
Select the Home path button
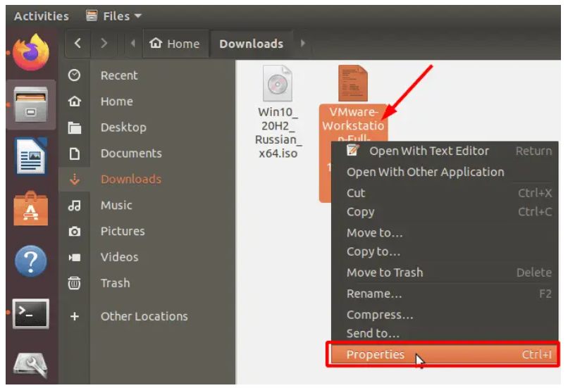pos(175,44)
